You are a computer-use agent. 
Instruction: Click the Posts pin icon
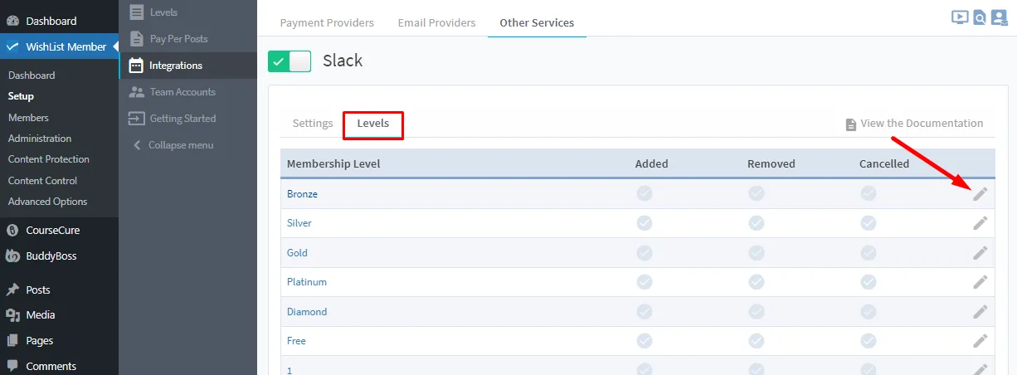point(12,290)
